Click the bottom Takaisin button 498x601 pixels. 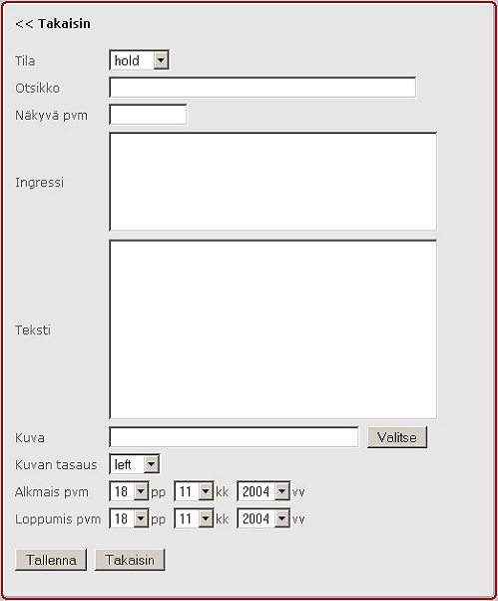pos(130,560)
